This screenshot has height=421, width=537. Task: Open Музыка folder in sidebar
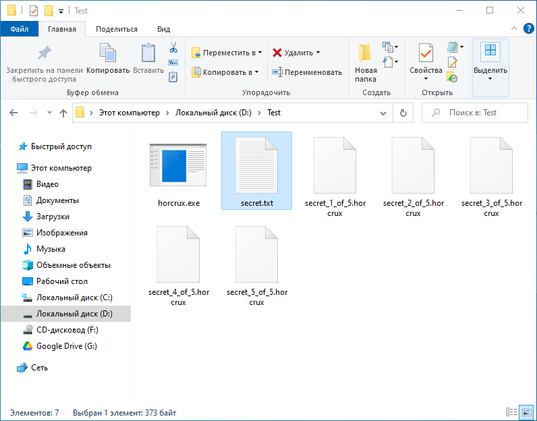coord(44,249)
